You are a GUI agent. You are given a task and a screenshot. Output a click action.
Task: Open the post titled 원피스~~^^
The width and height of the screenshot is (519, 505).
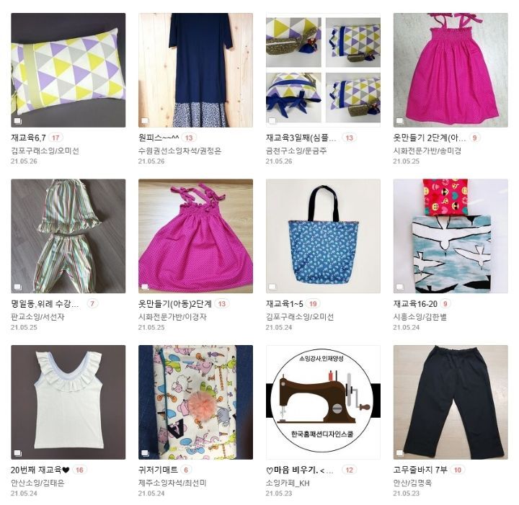[x=159, y=138]
